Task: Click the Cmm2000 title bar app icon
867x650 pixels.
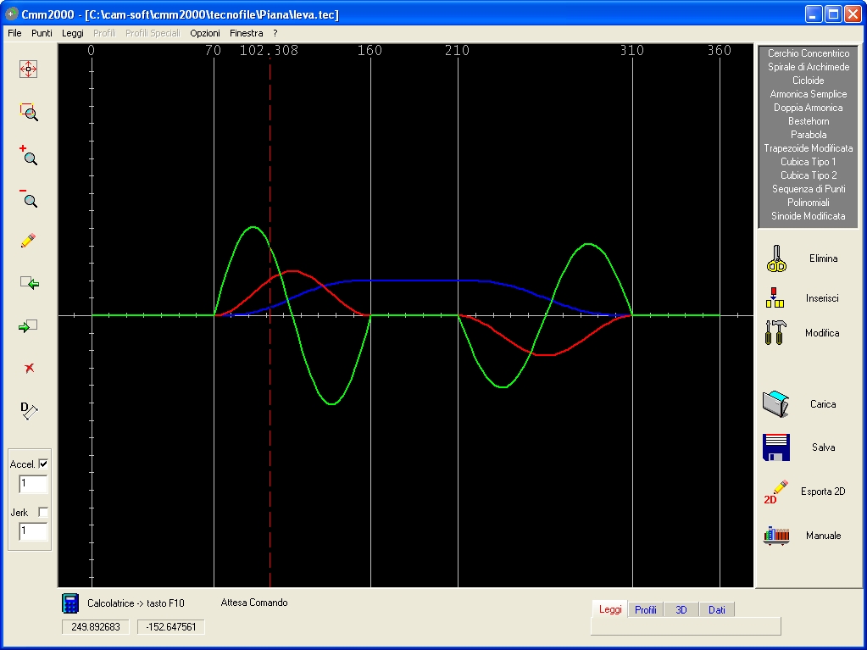Action: (x=11, y=14)
